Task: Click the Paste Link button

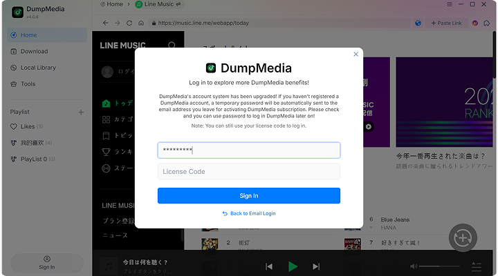Action: pyautogui.click(x=446, y=23)
